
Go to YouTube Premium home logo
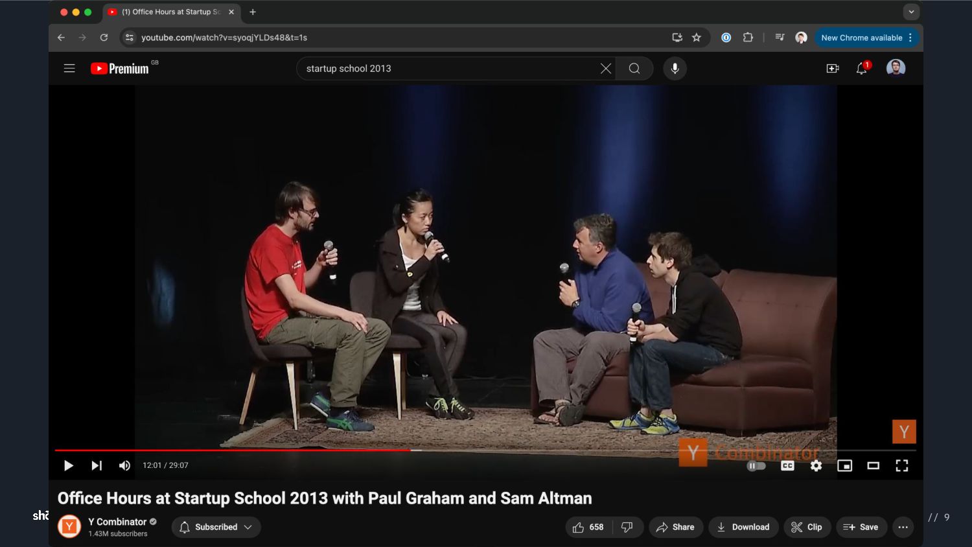(120, 68)
